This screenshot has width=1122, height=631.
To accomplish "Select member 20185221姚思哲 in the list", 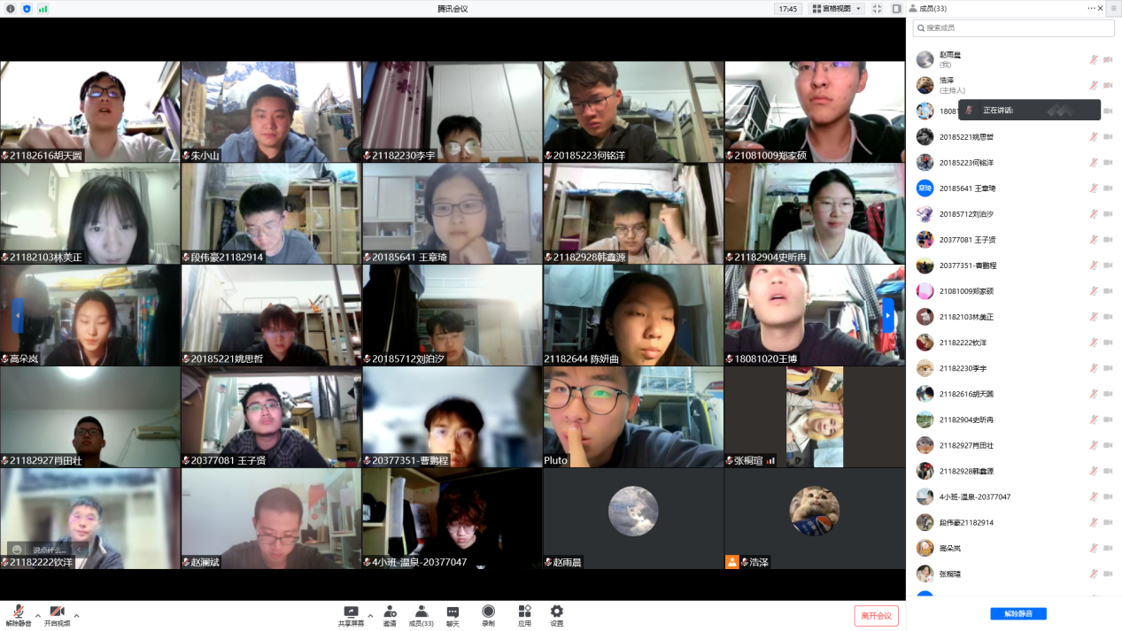I will 966,137.
